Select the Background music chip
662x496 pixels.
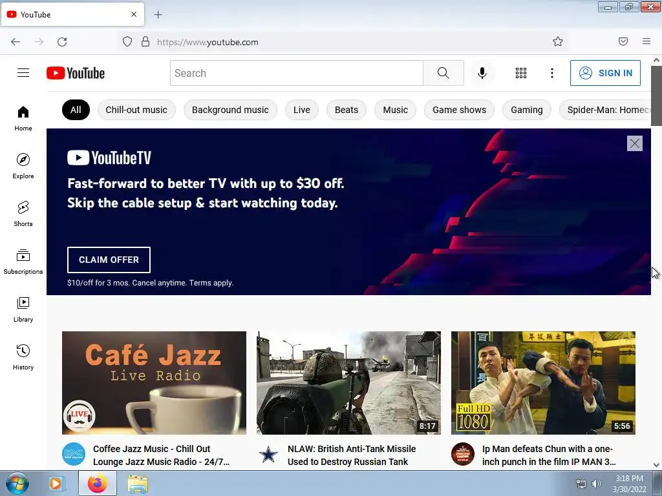click(x=230, y=110)
